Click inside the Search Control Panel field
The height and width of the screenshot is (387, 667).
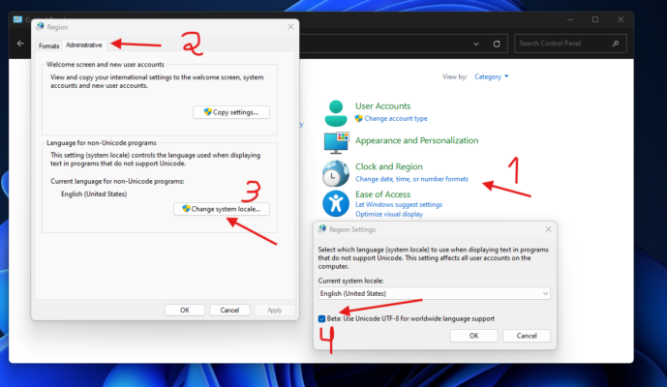[x=563, y=44]
